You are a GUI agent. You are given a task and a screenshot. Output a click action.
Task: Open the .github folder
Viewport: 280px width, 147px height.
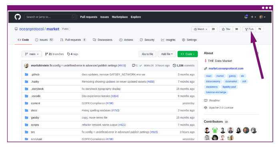click(35, 74)
